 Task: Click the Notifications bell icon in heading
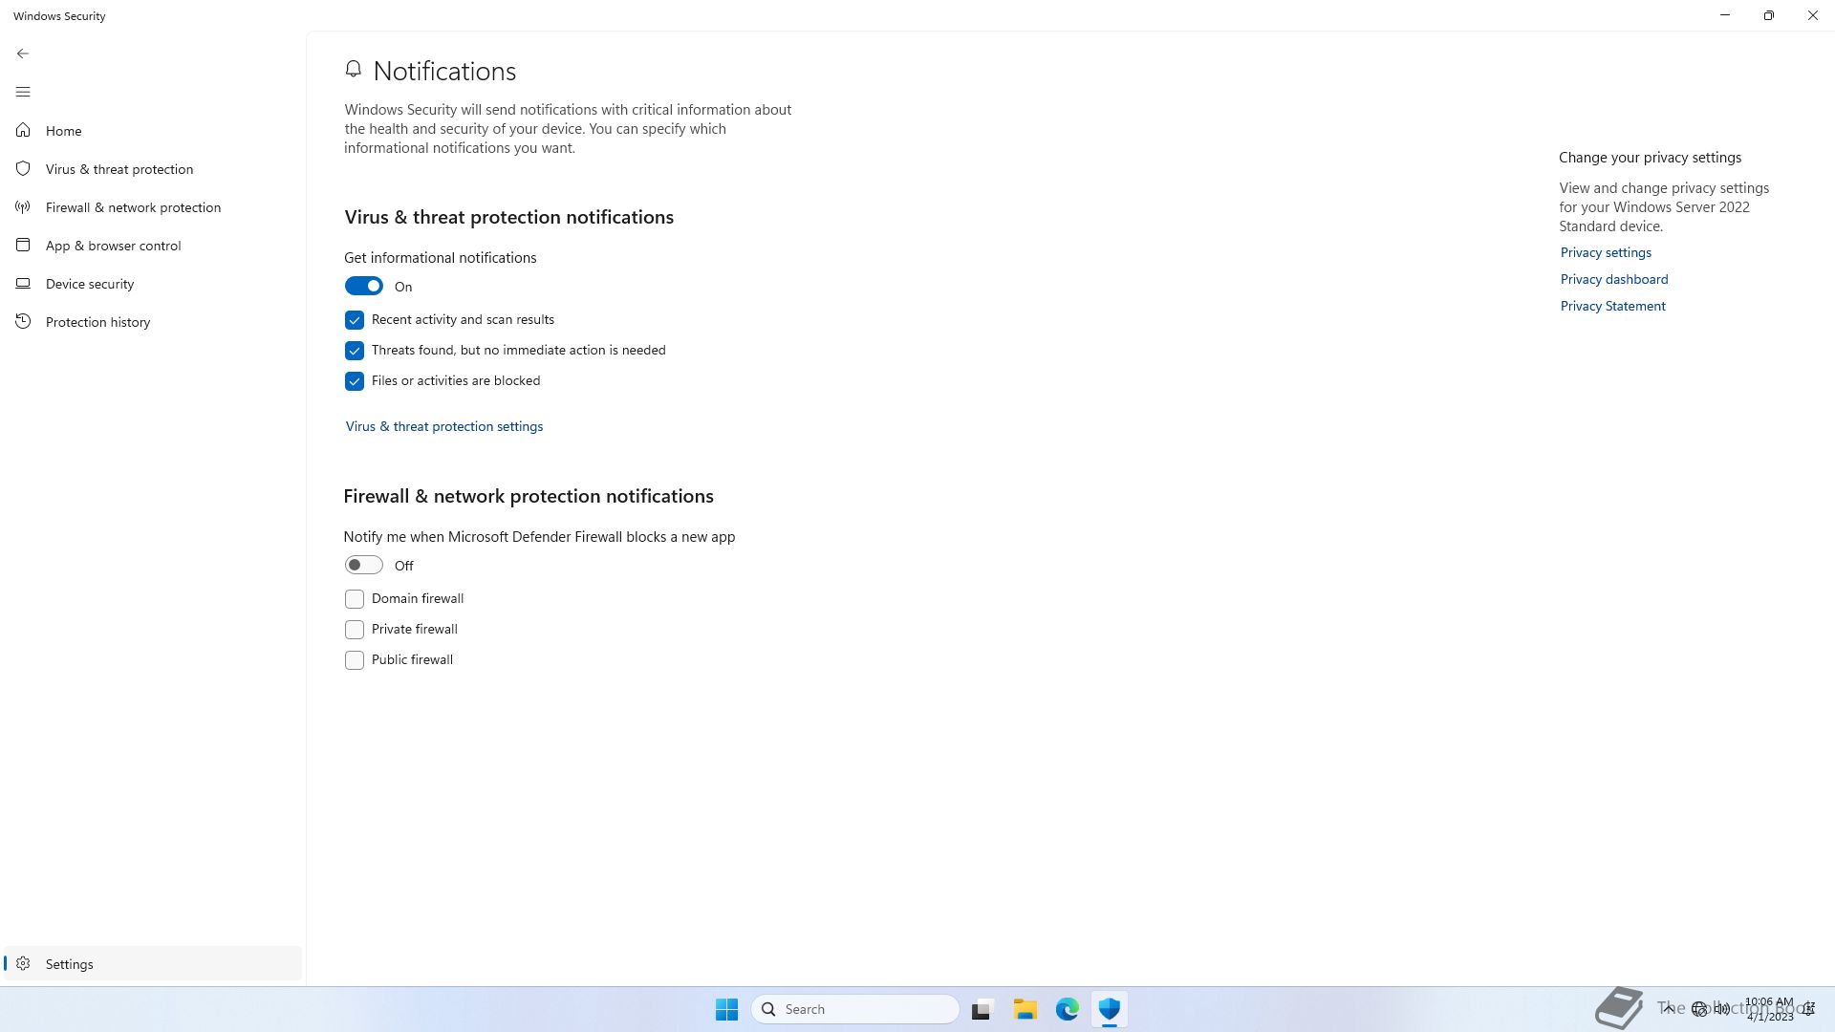pos(354,69)
